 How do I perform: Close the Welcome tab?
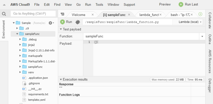pyautogui.click(x=93, y=15)
